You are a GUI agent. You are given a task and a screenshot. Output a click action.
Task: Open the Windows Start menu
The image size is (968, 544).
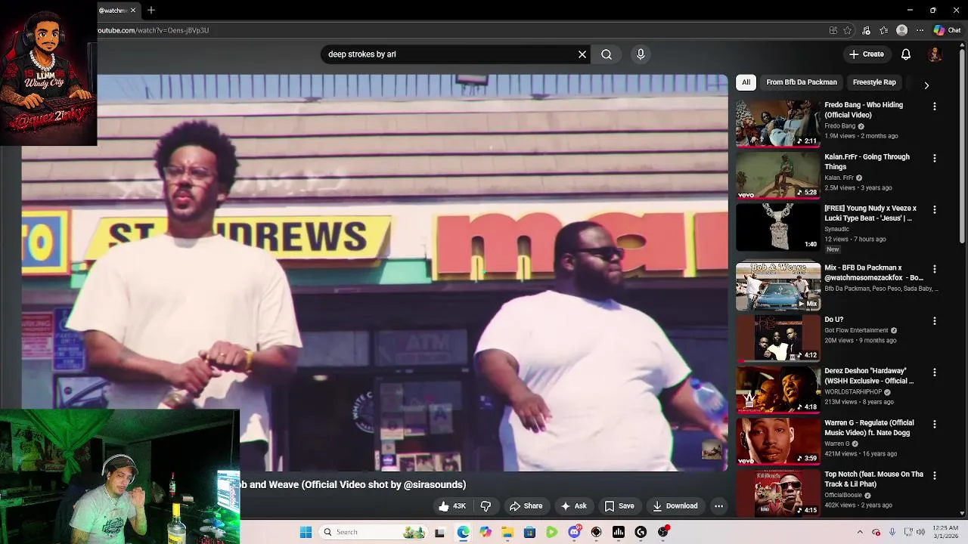[x=306, y=532]
